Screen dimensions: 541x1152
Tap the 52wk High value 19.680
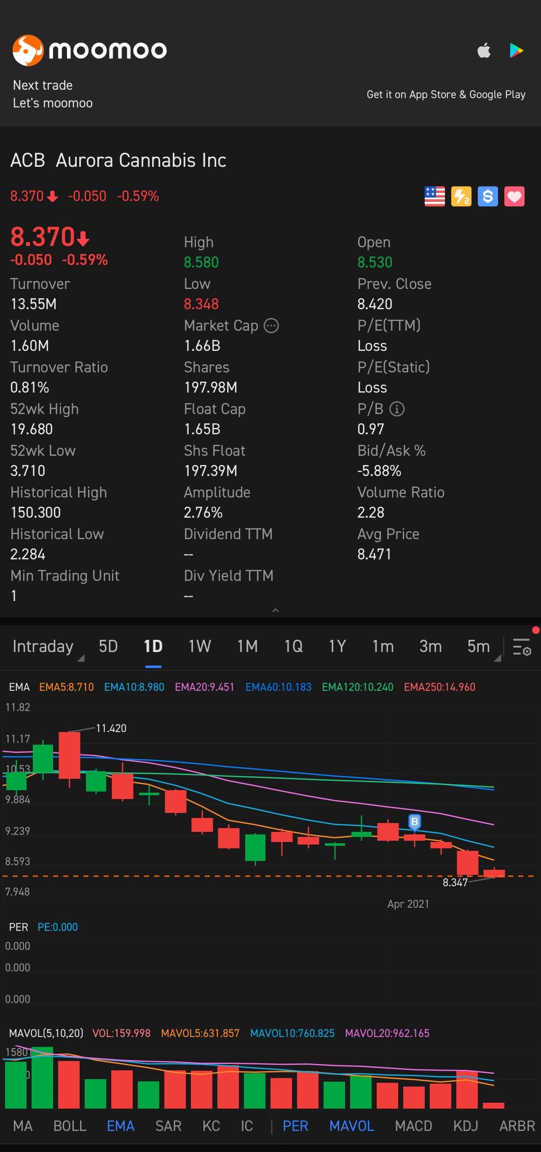(31, 429)
